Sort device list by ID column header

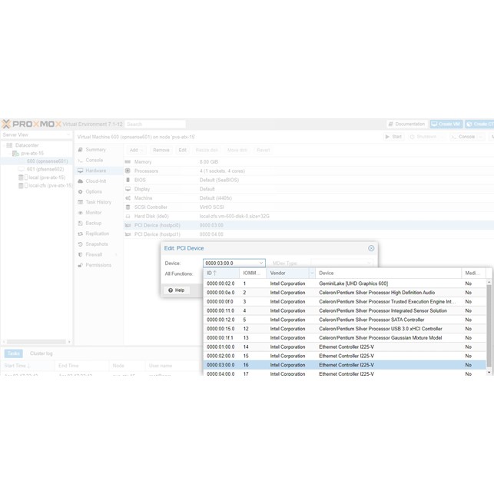pos(221,273)
